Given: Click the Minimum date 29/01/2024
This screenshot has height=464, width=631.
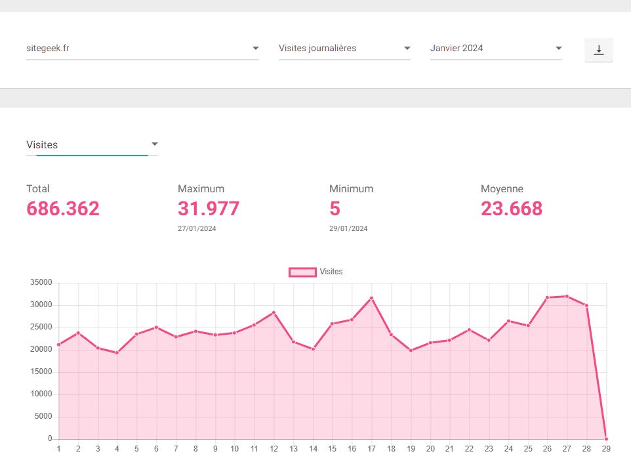Looking at the screenshot, I should (x=348, y=229).
